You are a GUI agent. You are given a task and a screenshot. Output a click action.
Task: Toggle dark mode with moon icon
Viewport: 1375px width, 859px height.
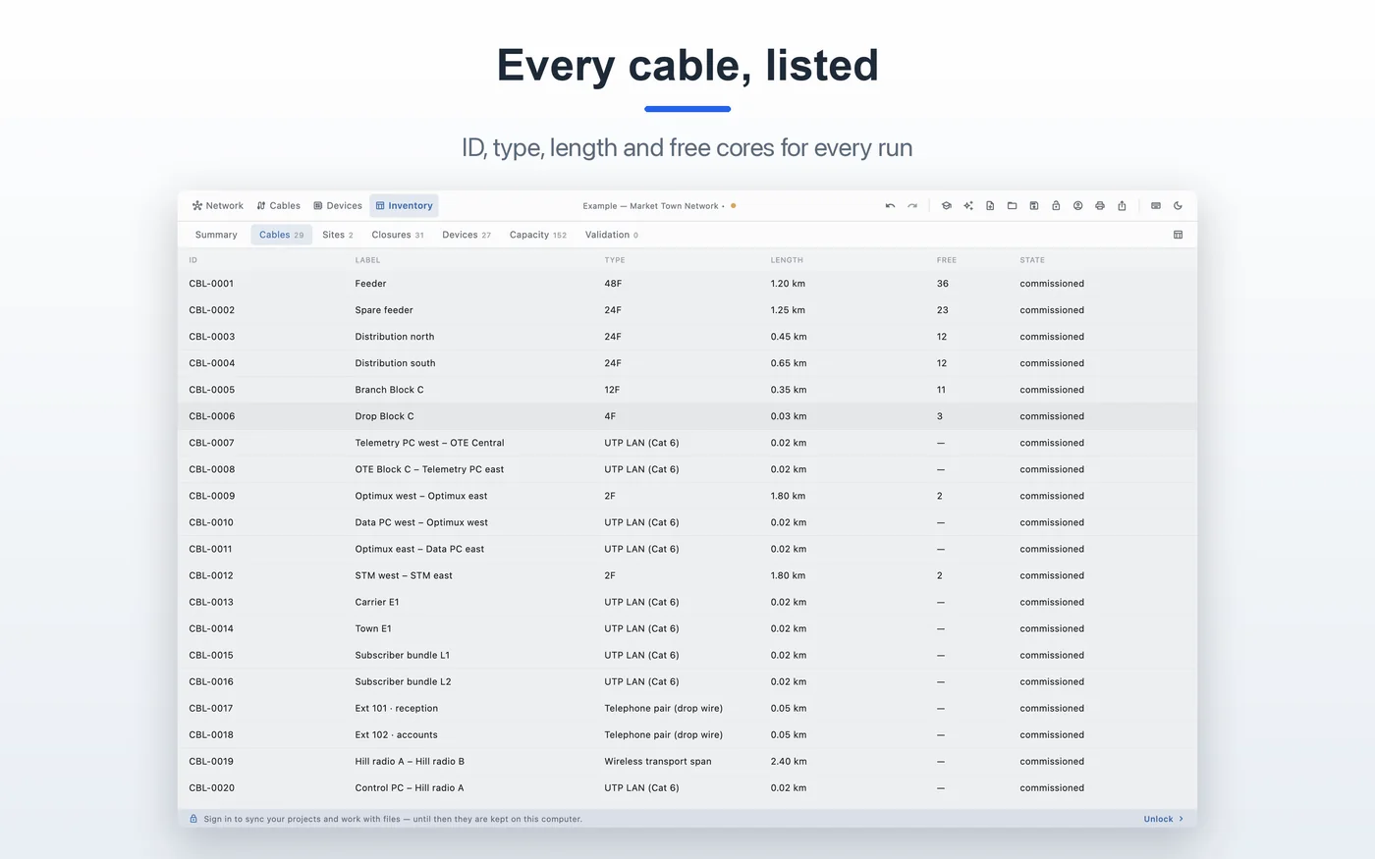pyautogui.click(x=1178, y=206)
